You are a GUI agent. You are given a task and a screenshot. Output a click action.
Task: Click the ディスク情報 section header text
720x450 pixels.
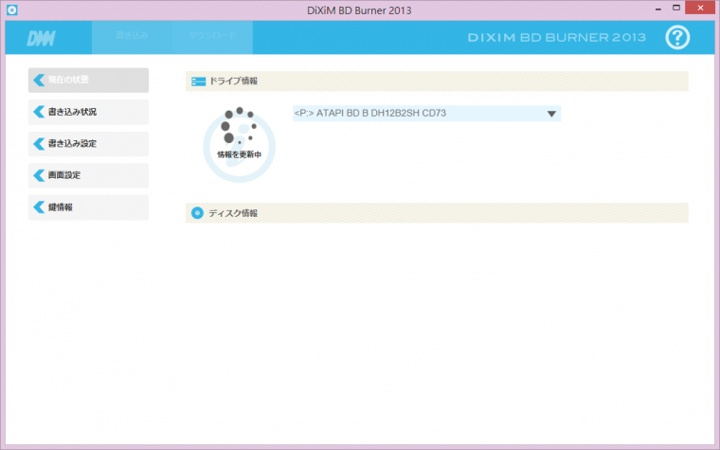click(233, 213)
